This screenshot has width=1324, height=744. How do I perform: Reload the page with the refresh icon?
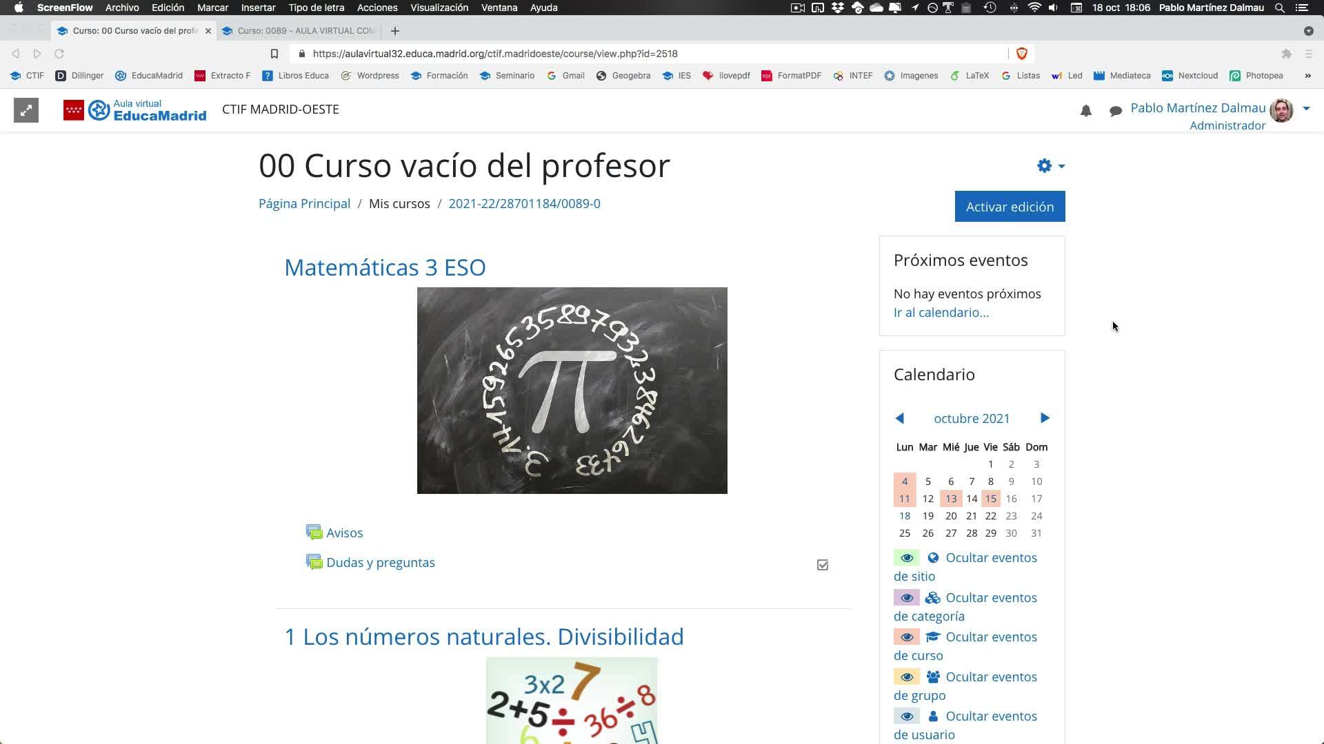point(59,54)
